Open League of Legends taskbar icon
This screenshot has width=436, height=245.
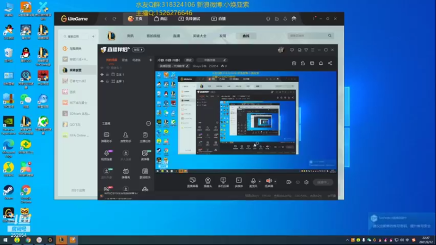click(62, 240)
